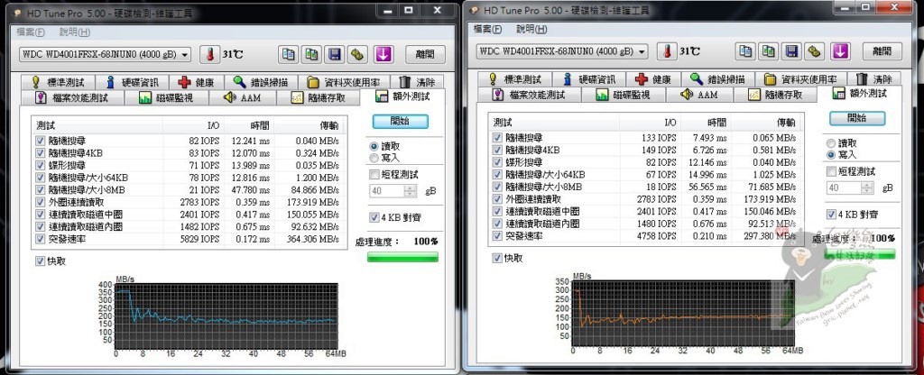Open 資料夾使用率 tab in left window
Image resolution: width=924 pixels, height=375 pixels.
344,82
